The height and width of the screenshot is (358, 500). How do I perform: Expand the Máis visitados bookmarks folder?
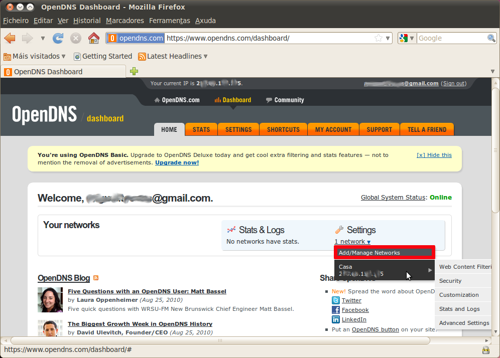tap(35, 56)
